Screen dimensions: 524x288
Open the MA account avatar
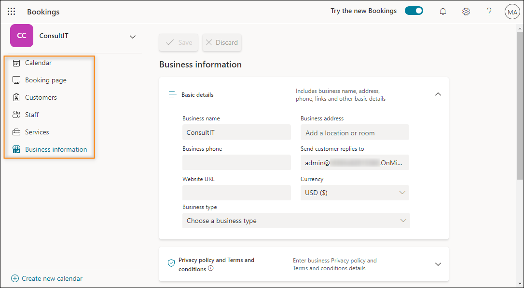pyautogui.click(x=512, y=12)
